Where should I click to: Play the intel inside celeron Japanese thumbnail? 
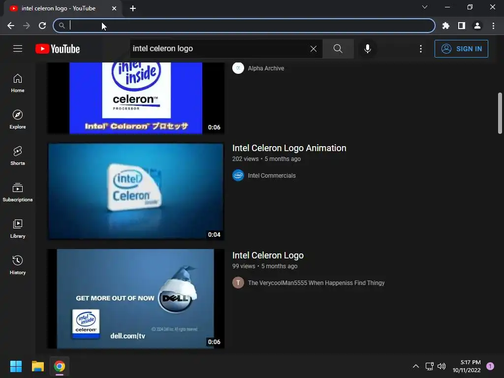[136, 98]
